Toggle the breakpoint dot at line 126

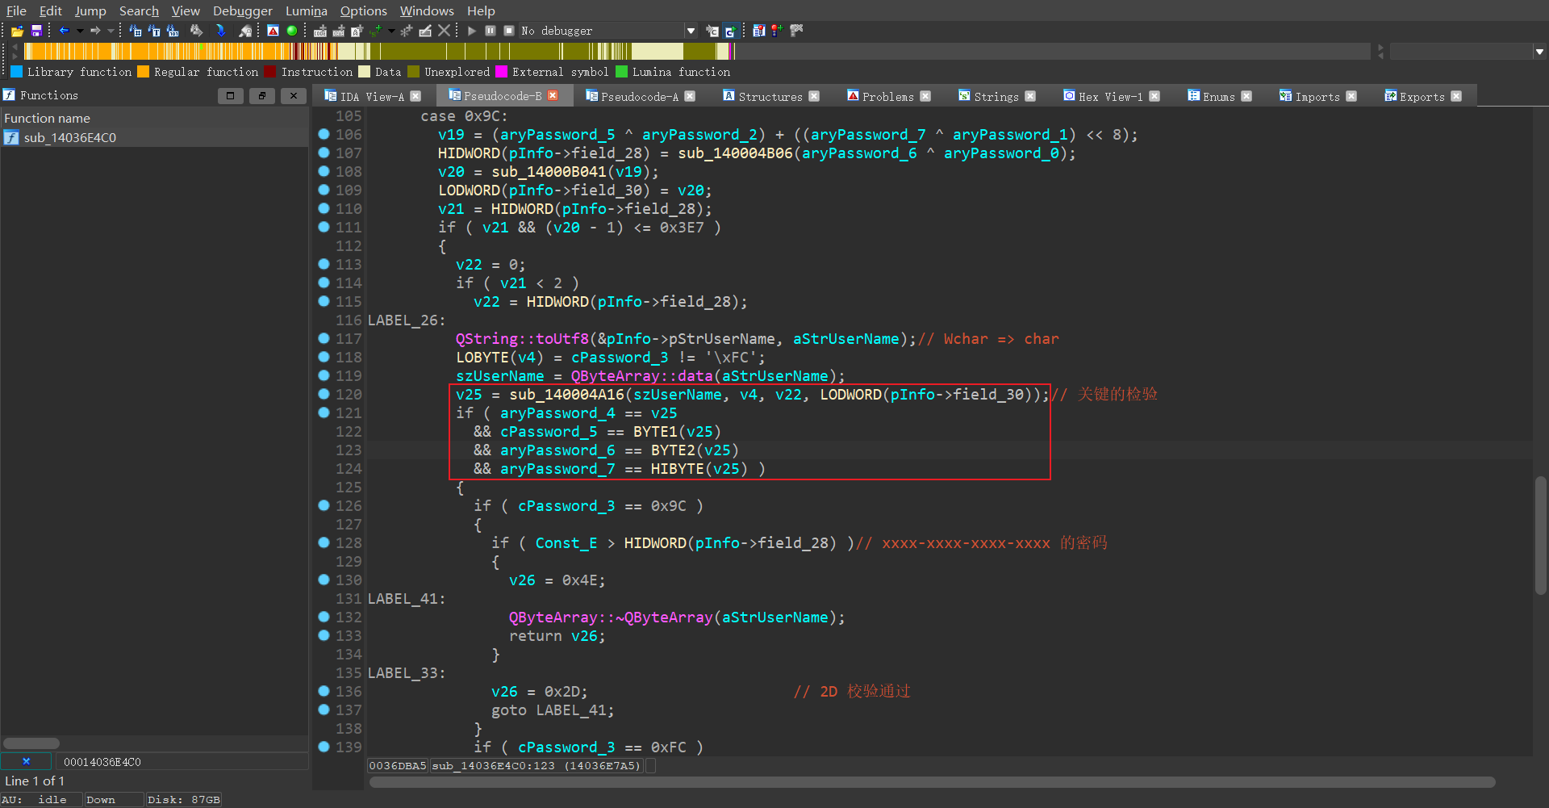[x=324, y=505]
